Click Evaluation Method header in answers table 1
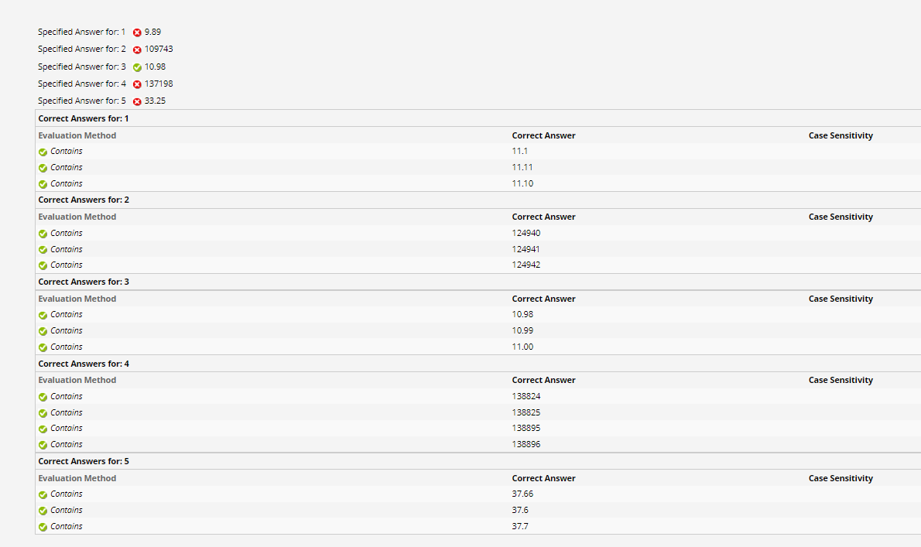 tap(77, 135)
